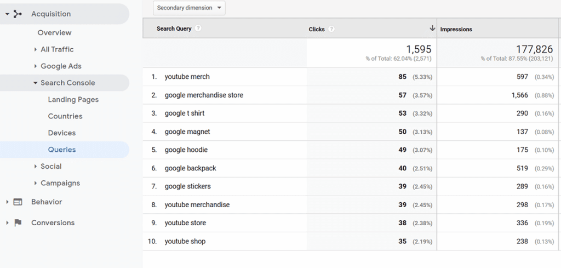561x268 pixels.
Task: Select the Queries report
Action: tap(62, 150)
